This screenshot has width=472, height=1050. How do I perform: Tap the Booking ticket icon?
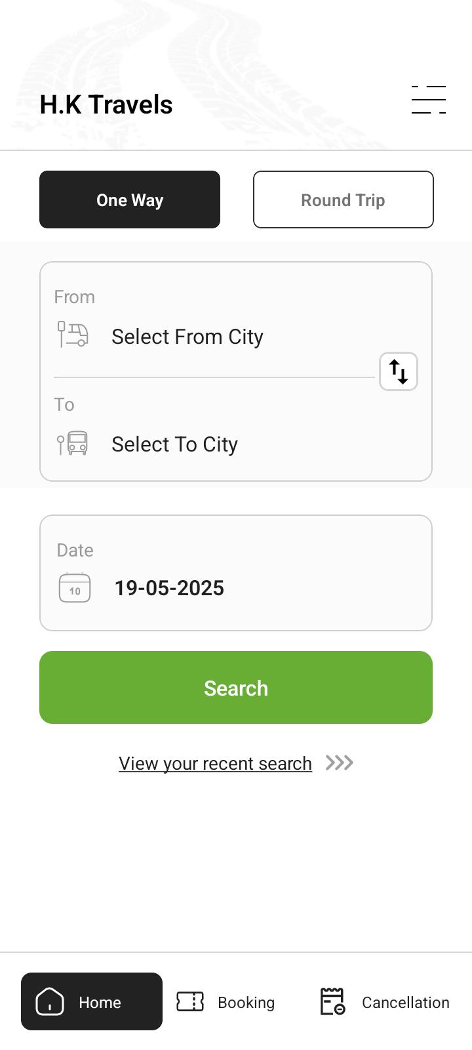pyautogui.click(x=190, y=1001)
